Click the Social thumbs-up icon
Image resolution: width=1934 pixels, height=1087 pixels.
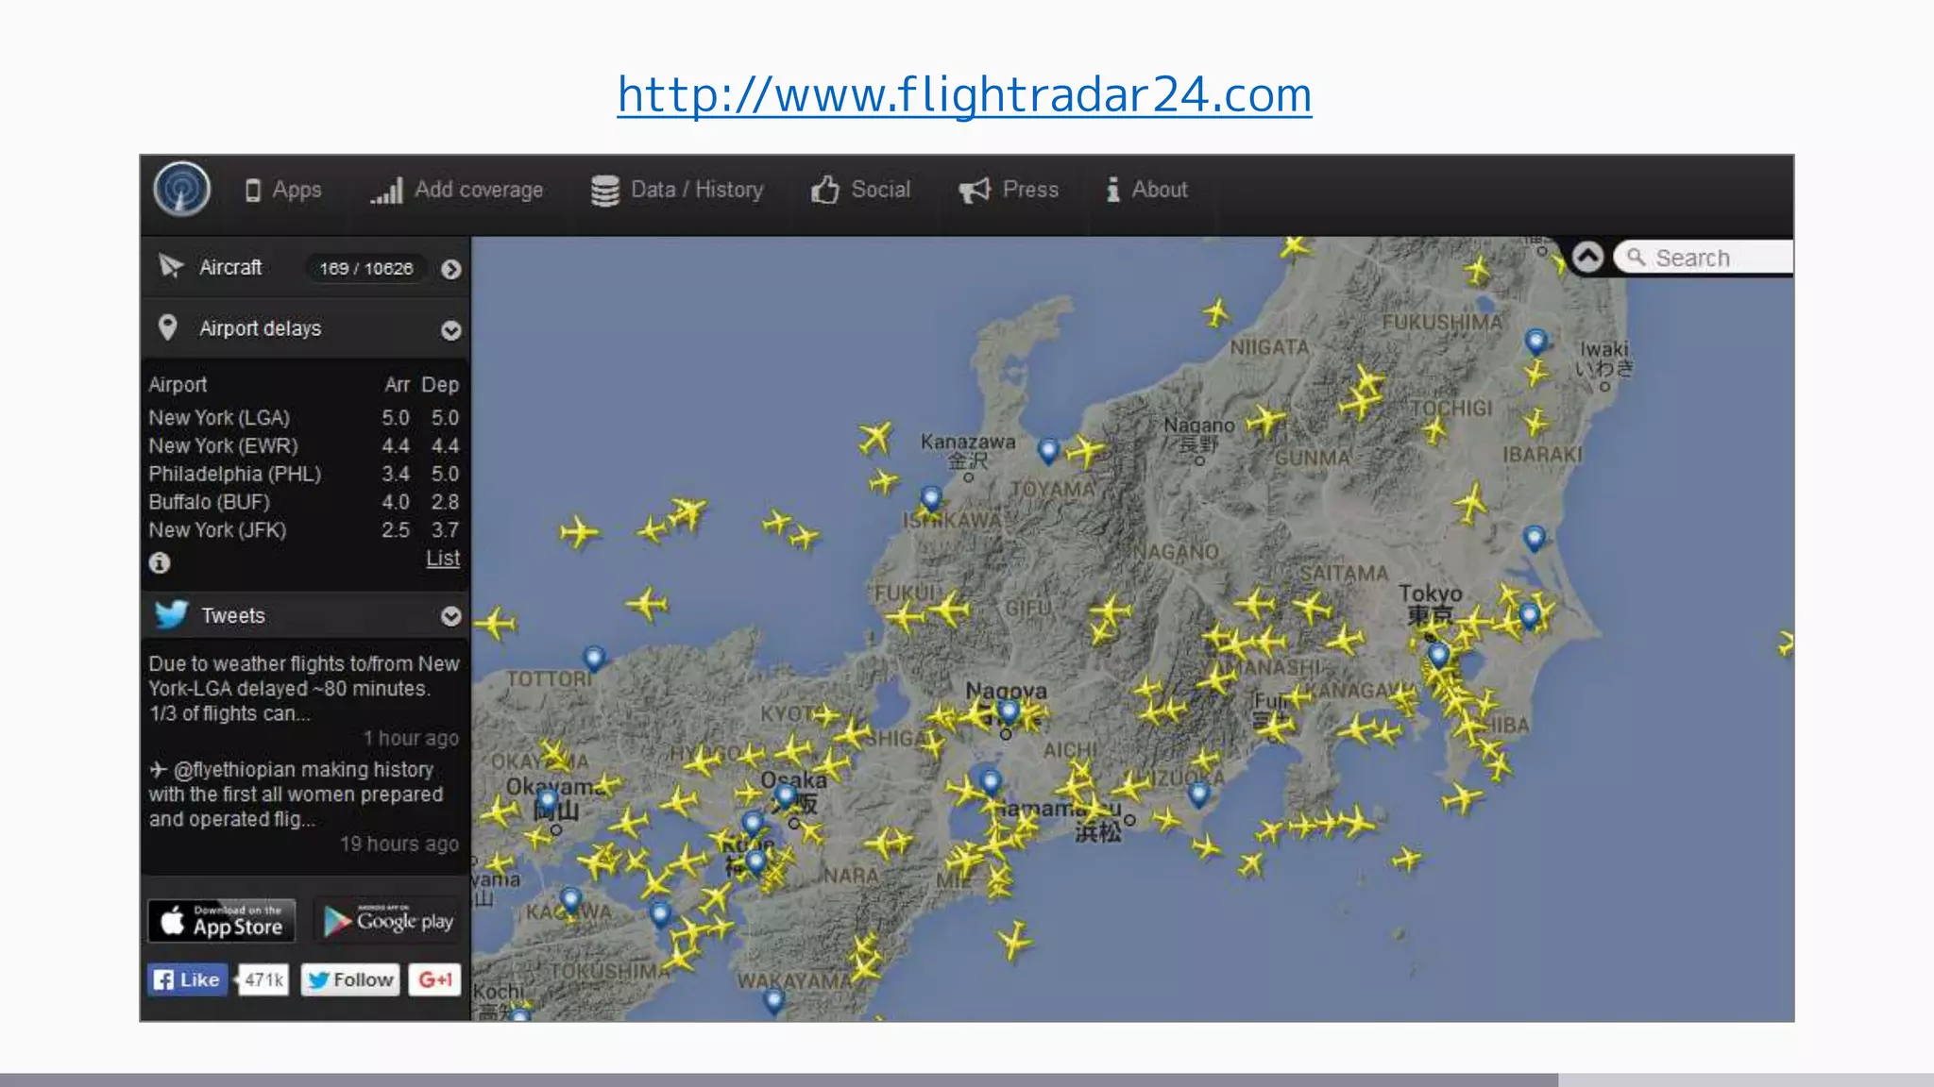pyautogui.click(x=824, y=190)
